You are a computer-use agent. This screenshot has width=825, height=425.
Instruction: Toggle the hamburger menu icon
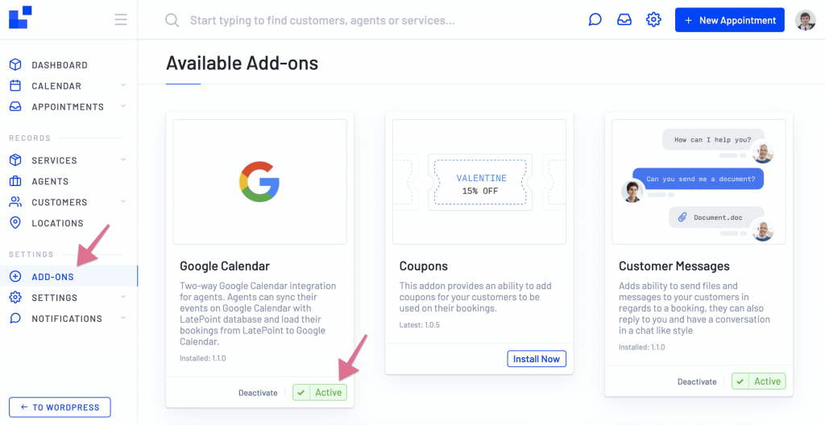(121, 20)
